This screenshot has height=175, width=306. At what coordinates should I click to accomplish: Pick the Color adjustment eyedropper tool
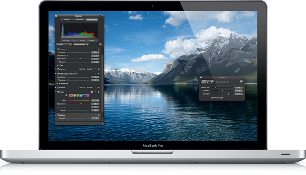[66, 96]
